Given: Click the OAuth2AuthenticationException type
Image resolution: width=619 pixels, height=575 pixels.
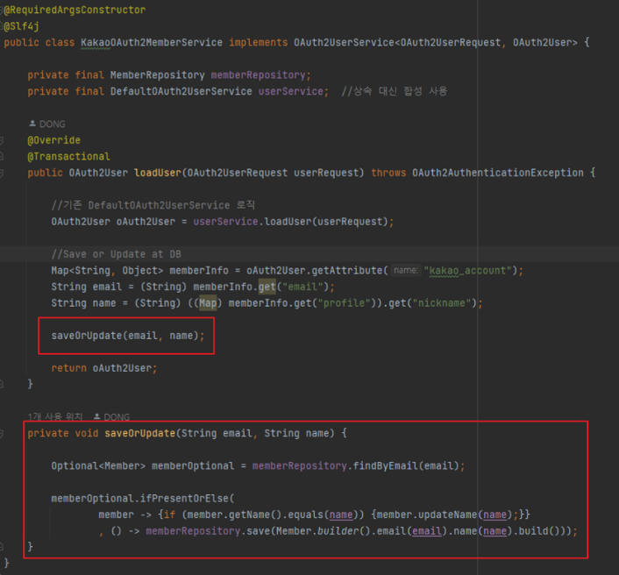Looking at the screenshot, I should coord(498,173).
